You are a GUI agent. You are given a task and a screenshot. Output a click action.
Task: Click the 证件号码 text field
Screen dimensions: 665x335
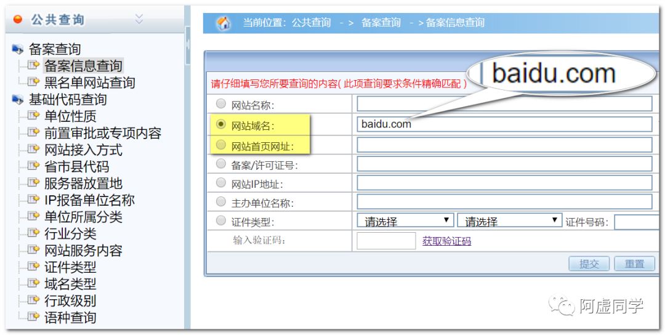(x=637, y=222)
